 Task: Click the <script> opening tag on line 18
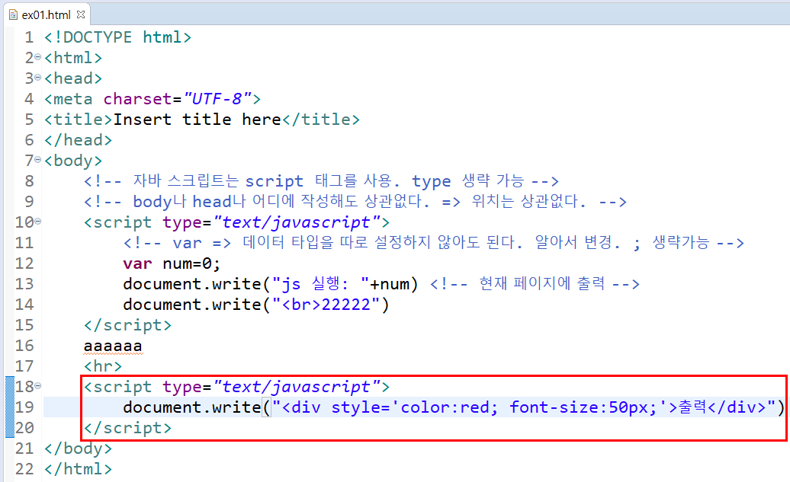[x=237, y=386]
